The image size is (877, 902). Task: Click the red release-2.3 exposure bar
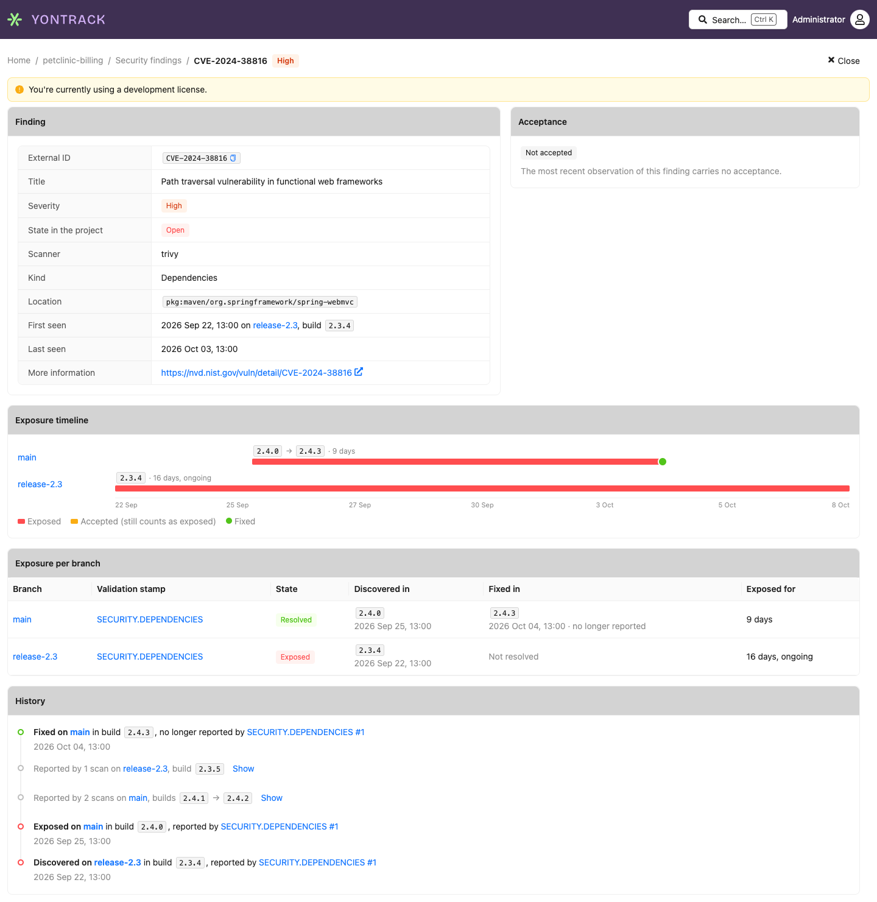coord(482,488)
